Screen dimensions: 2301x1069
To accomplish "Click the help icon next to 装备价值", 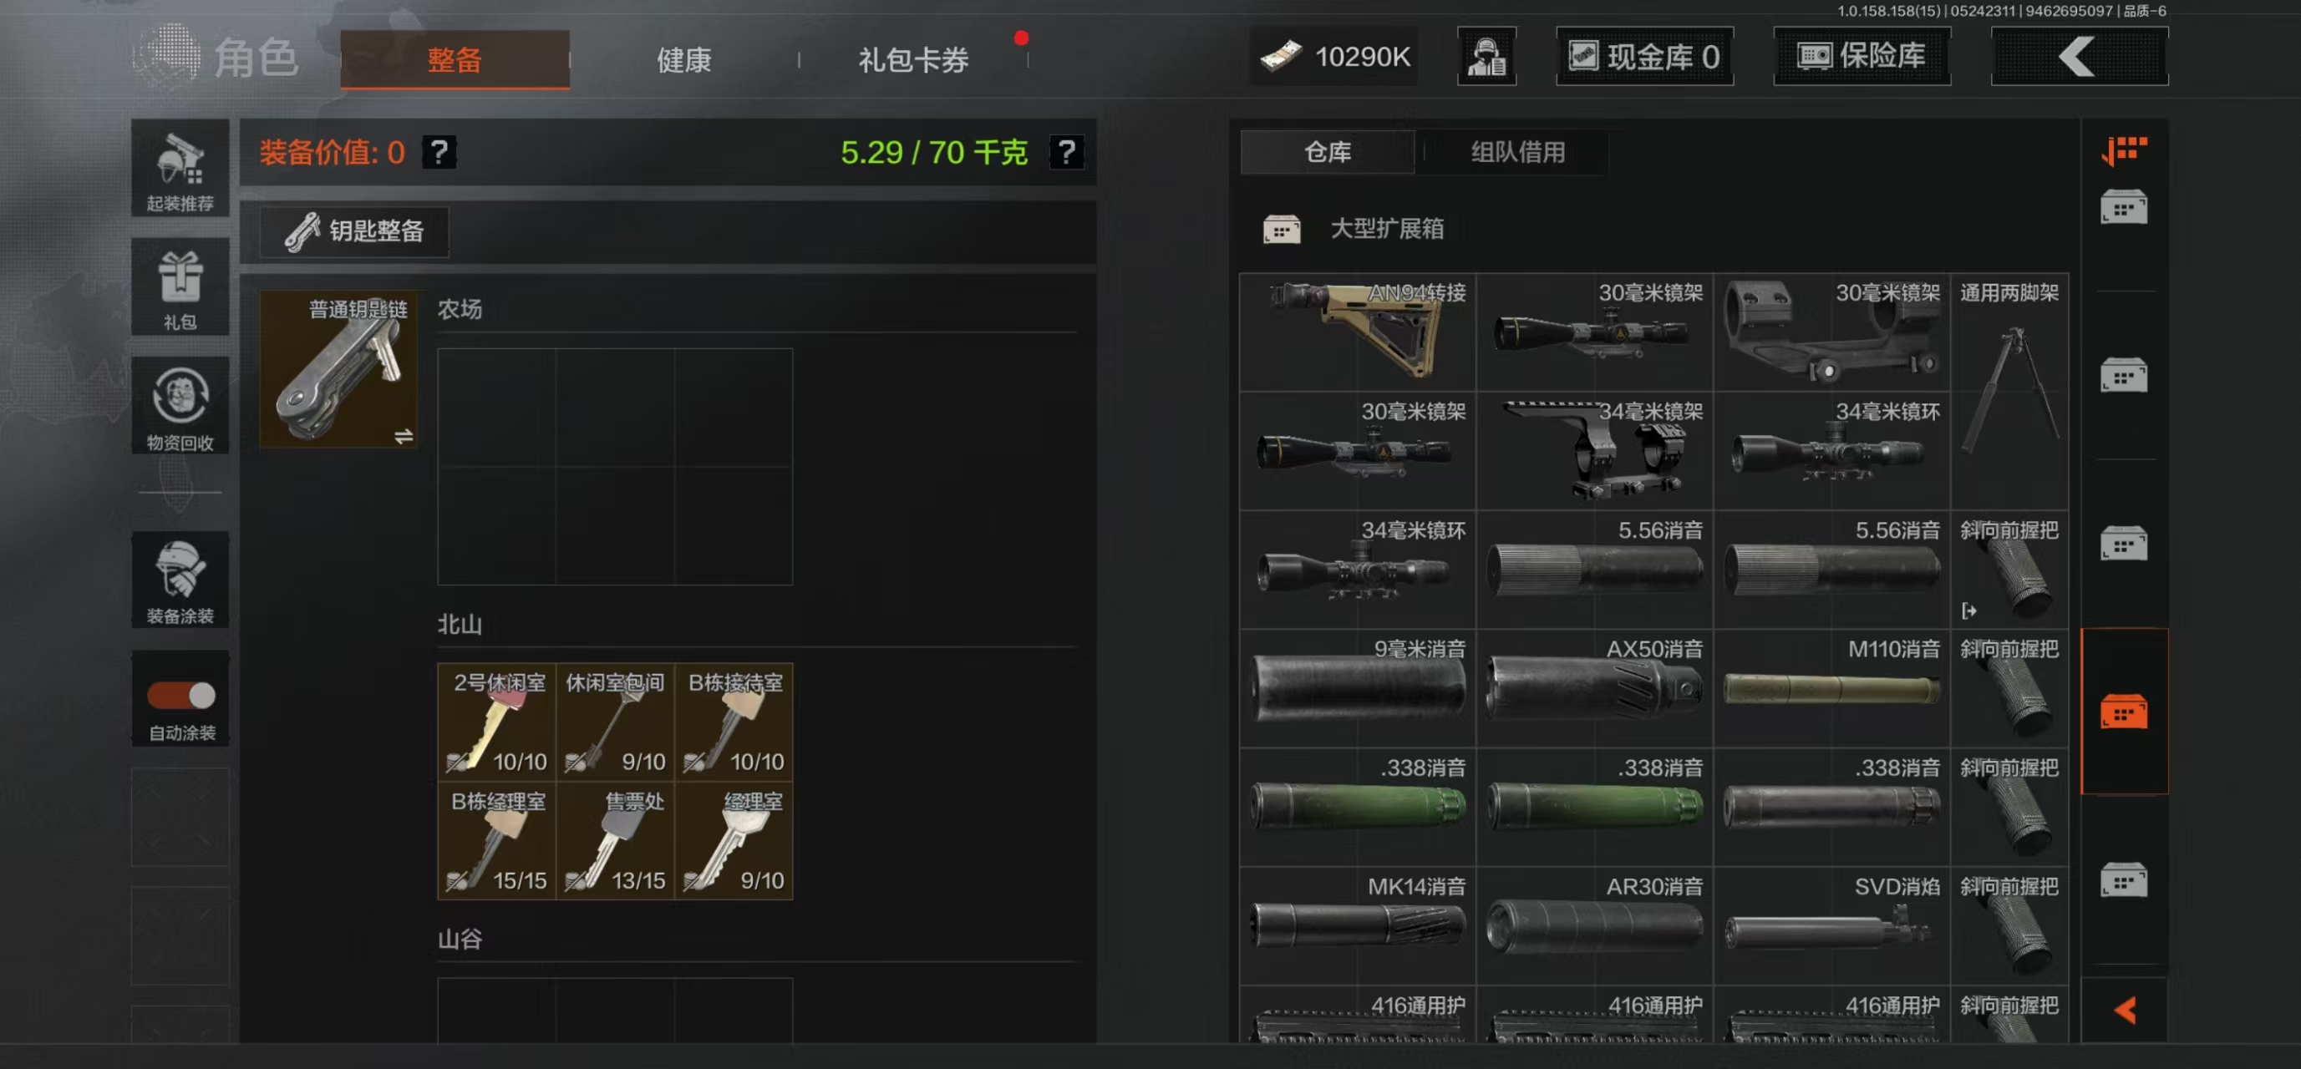I will point(439,152).
